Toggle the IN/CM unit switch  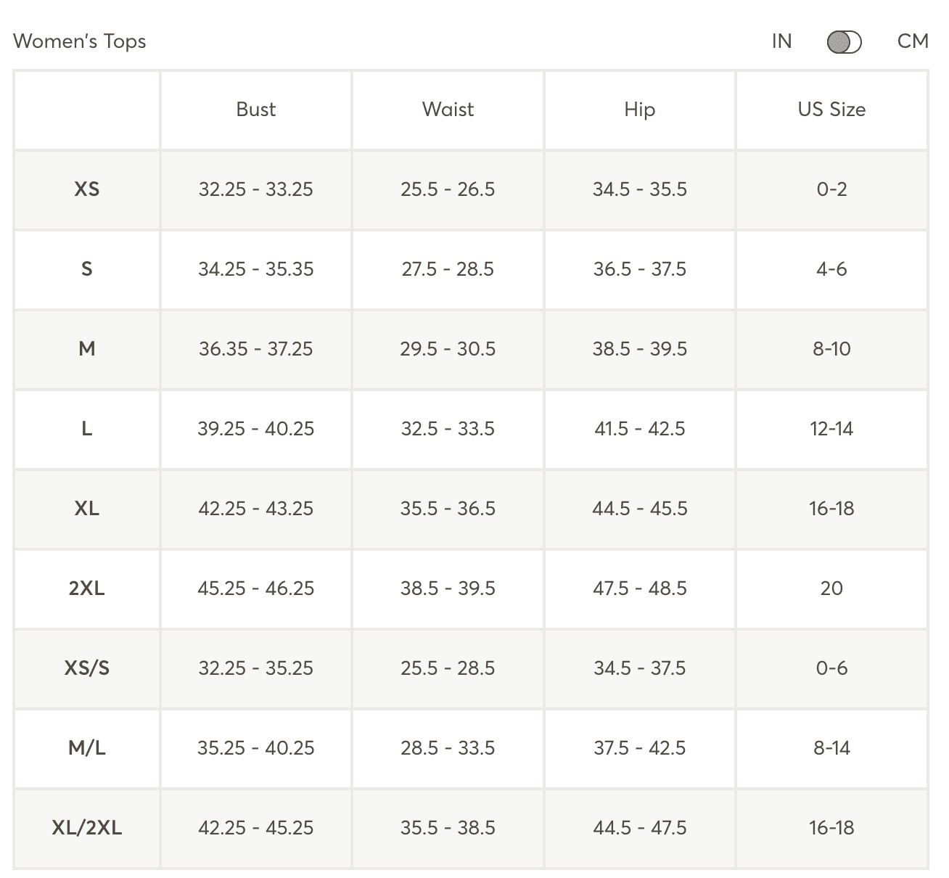click(844, 42)
